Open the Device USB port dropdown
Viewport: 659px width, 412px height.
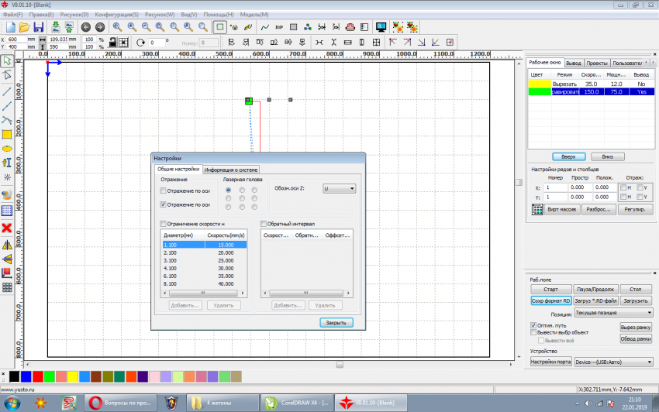pos(613,361)
